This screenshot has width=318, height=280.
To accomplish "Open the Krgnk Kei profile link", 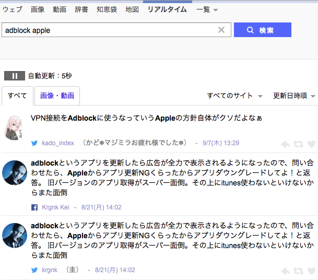I will coord(55,207).
